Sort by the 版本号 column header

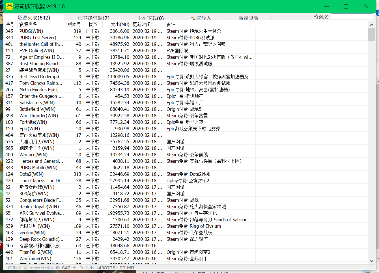pyautogui.click(x=74, y=24)
